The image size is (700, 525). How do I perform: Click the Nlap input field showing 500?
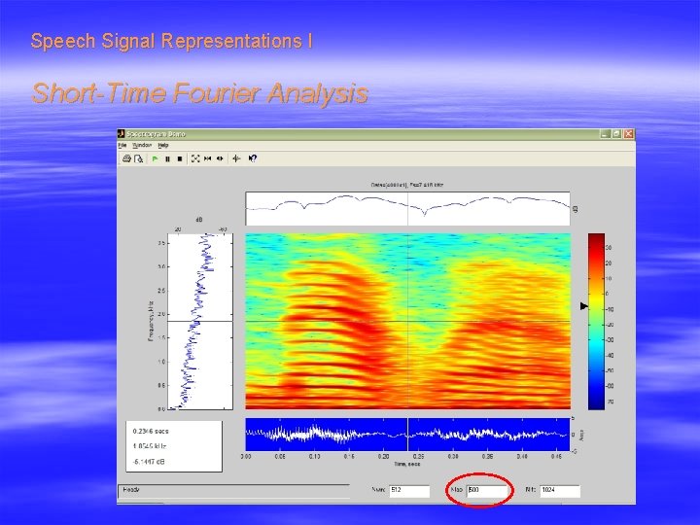(487, 491)
